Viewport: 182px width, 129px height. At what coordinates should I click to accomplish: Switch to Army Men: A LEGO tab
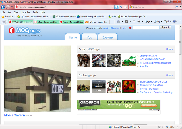pos(72,22)
